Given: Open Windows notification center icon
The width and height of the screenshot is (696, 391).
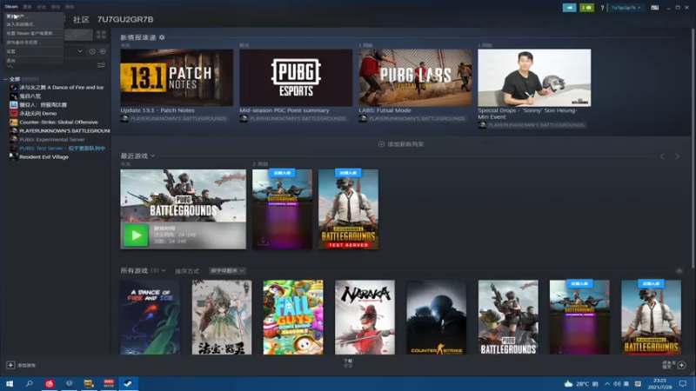Looking at the screenshot, I should (x=683, y=384).
